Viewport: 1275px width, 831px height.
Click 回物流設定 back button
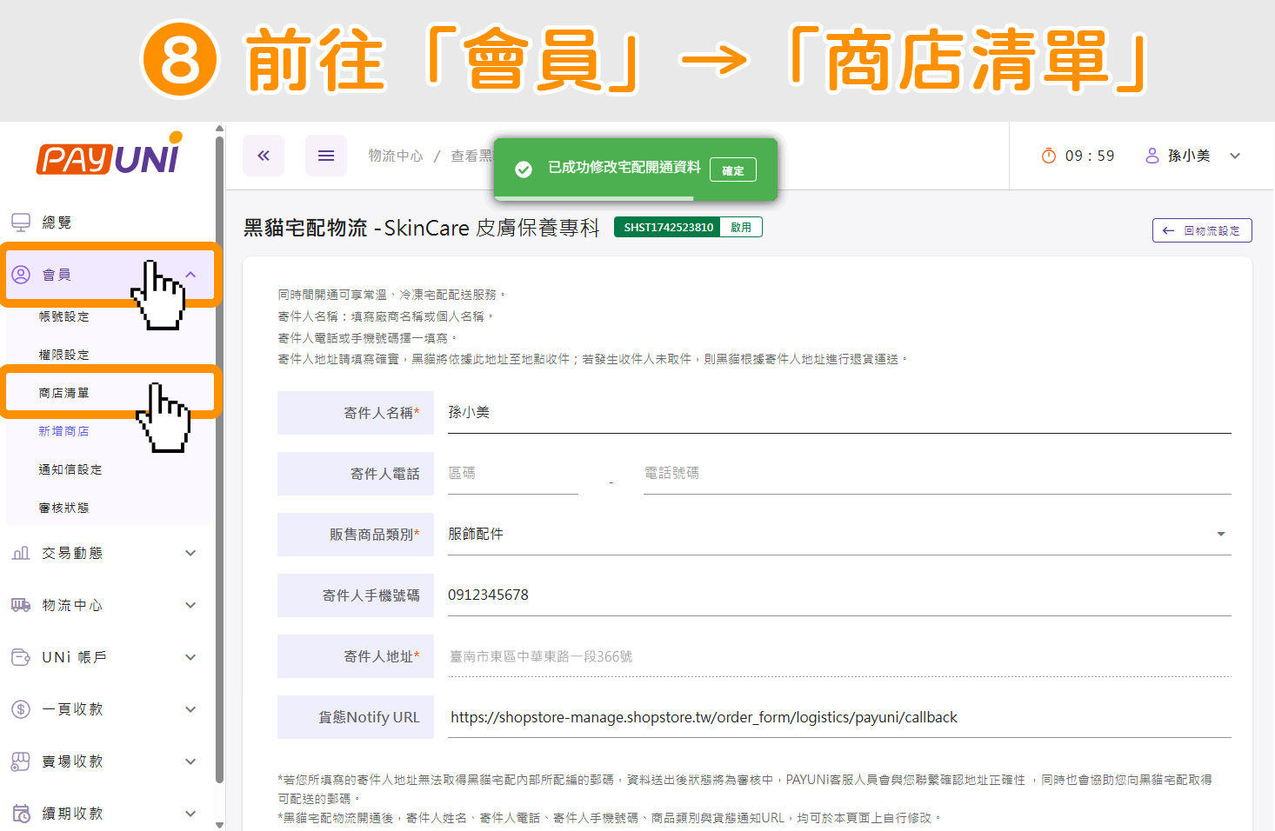[x=1202, y=230]
